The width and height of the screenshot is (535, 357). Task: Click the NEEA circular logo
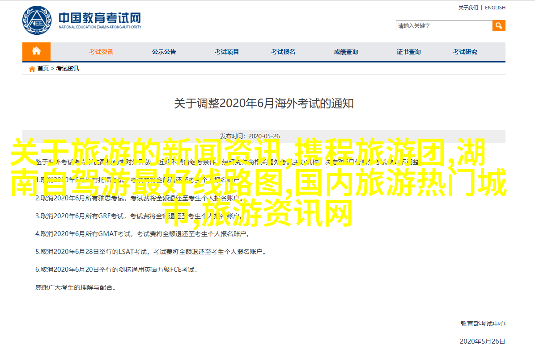tap(37, 21)
